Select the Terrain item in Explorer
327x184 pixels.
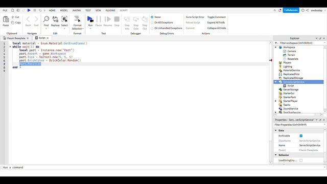[x=291, y=55]
